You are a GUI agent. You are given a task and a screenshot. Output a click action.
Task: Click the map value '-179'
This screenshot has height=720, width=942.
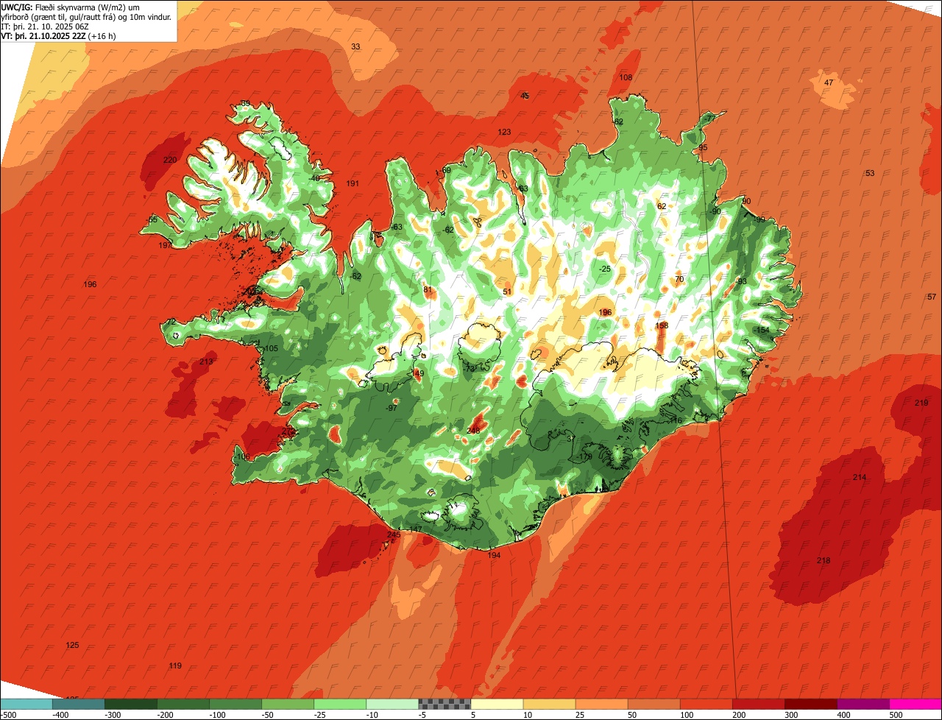coord(584,457)
